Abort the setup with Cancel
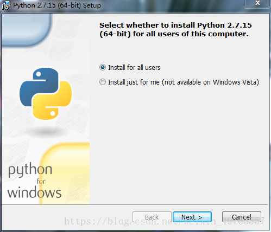Screen dimensions: 271x232 pos(242,217)
